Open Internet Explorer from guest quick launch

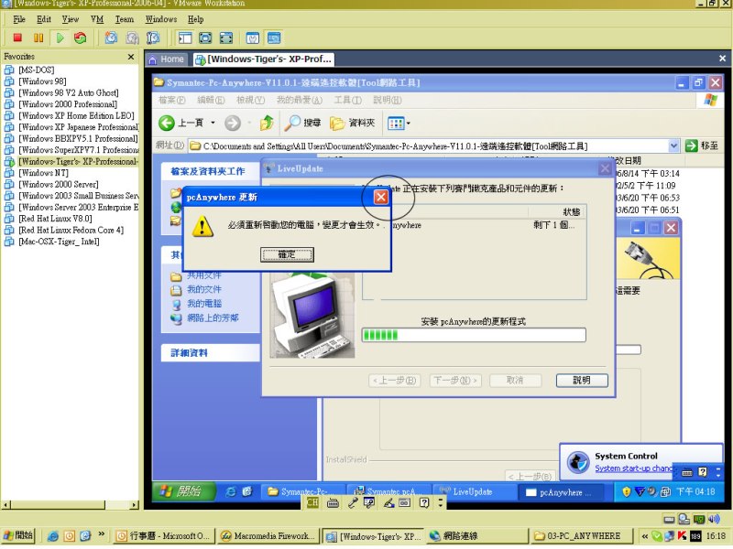click(x=231, y=491)
